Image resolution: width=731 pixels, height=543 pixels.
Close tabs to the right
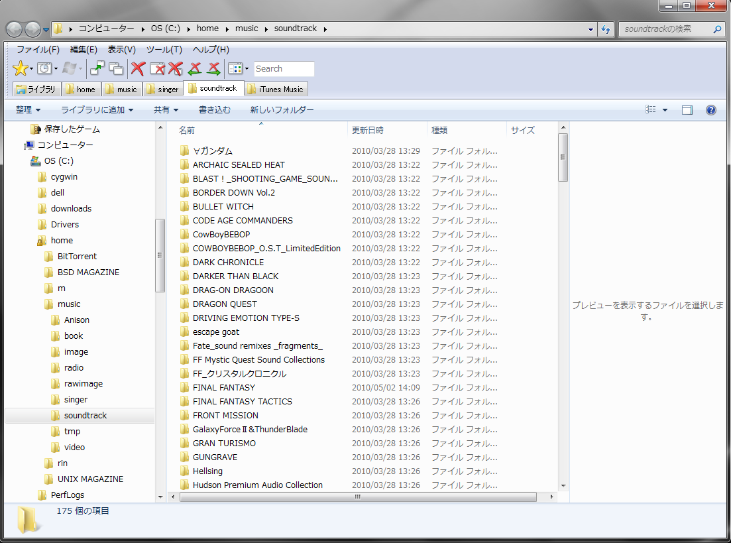[213, 68]
